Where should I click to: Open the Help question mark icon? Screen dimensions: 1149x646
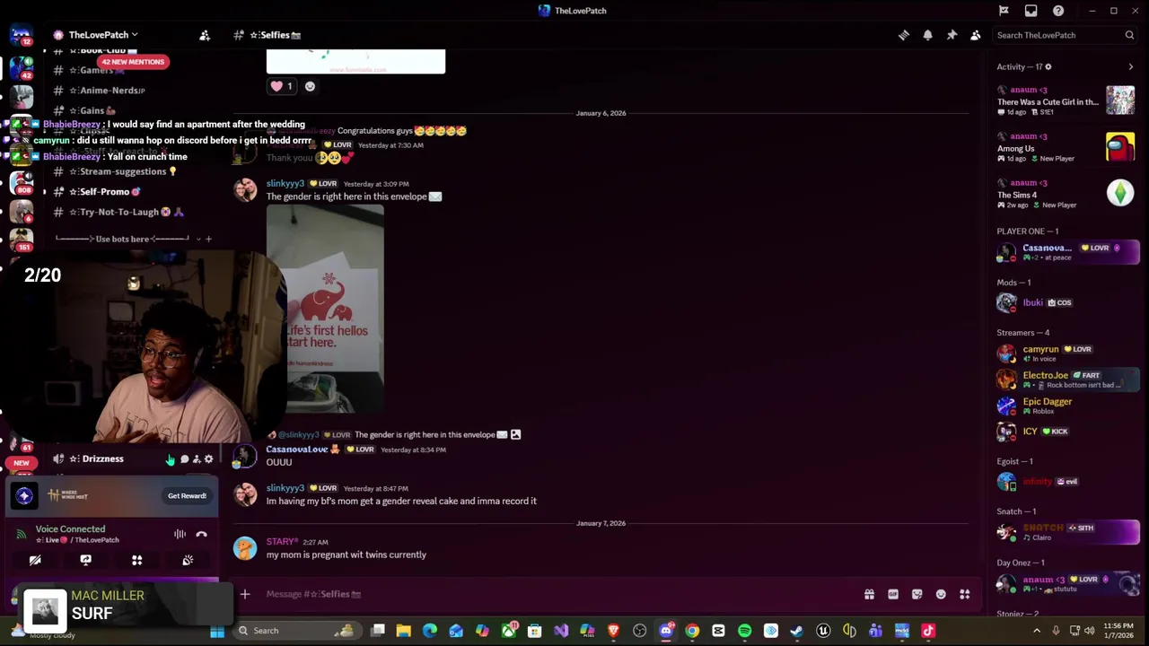pyautogui.click(x=1058, y=11)
